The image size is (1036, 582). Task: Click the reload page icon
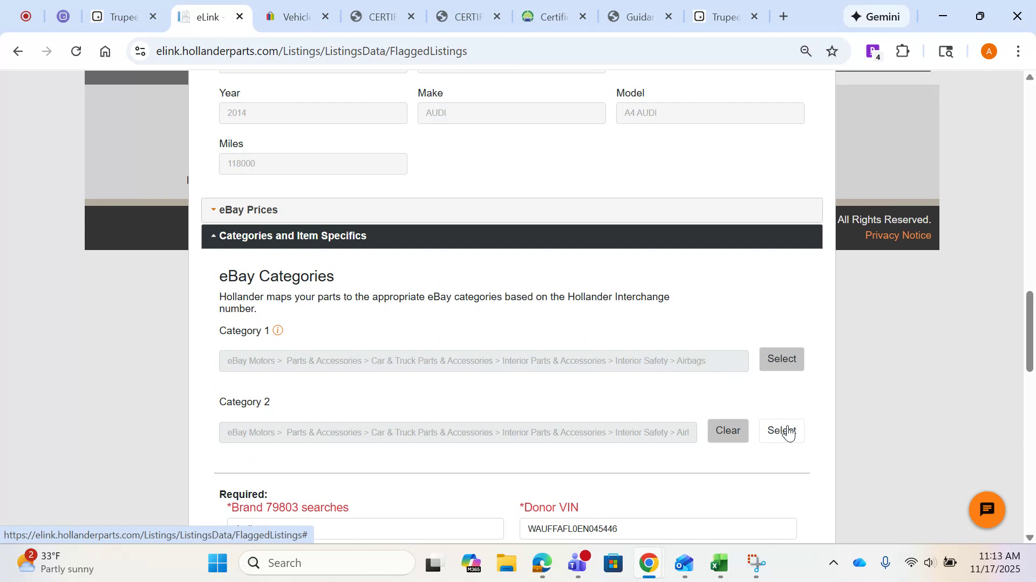pyautogui.click(x=76, y=51)
